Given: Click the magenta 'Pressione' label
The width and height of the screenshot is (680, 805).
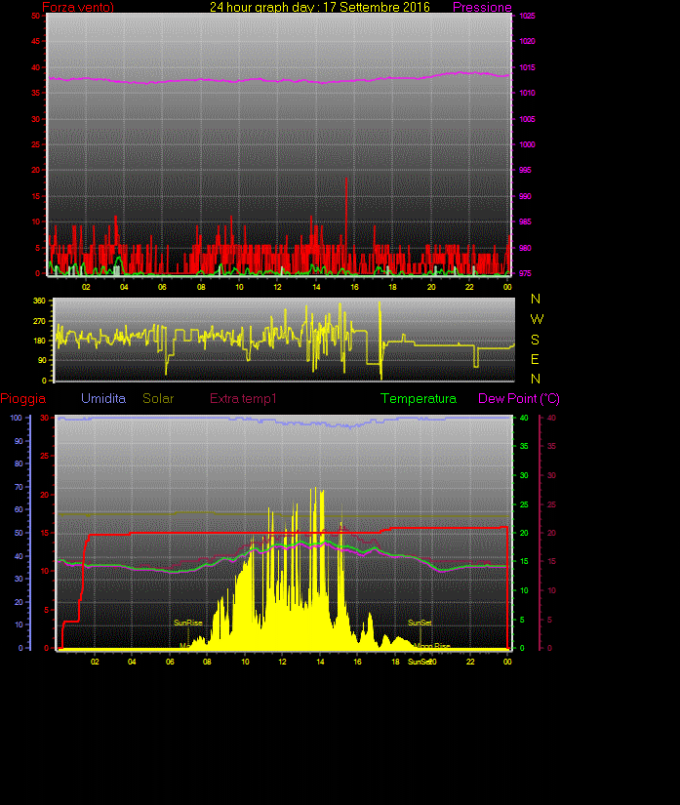Looking at the screenshot, I should click(x=482, y=7).
